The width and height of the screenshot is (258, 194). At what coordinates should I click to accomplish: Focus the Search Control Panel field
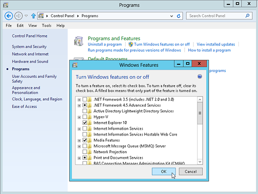(219, 16)
